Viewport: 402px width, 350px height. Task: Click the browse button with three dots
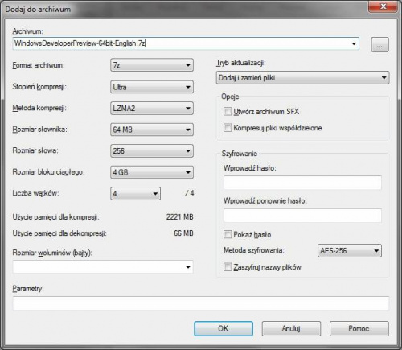point(379,45)
